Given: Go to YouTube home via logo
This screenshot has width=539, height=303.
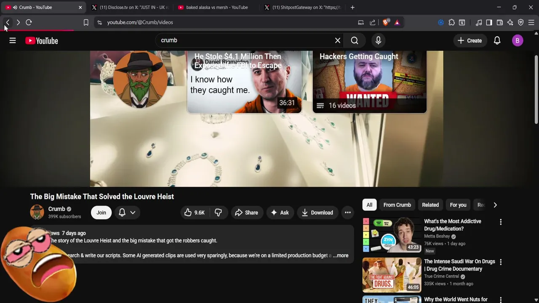Looking at the screenshot, I should click(41, 41).
